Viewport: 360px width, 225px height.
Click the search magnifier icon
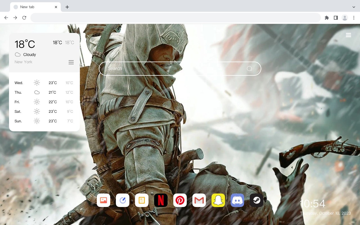coord(249,69)
